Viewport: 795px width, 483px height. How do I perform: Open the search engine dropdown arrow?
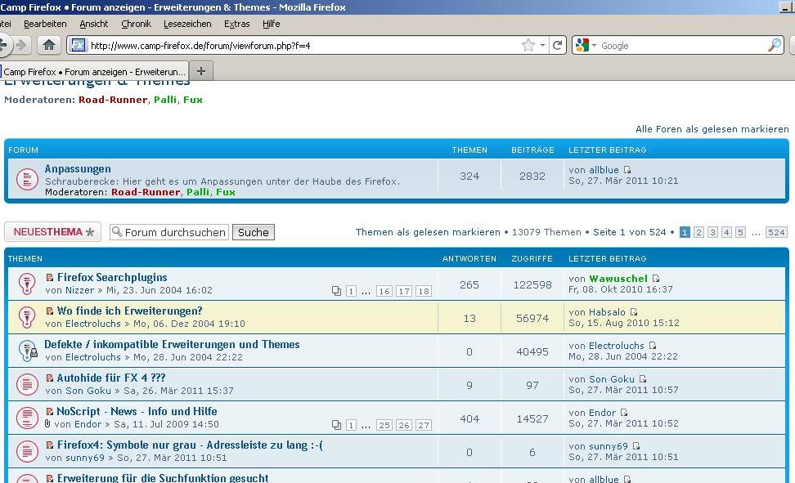595,45
